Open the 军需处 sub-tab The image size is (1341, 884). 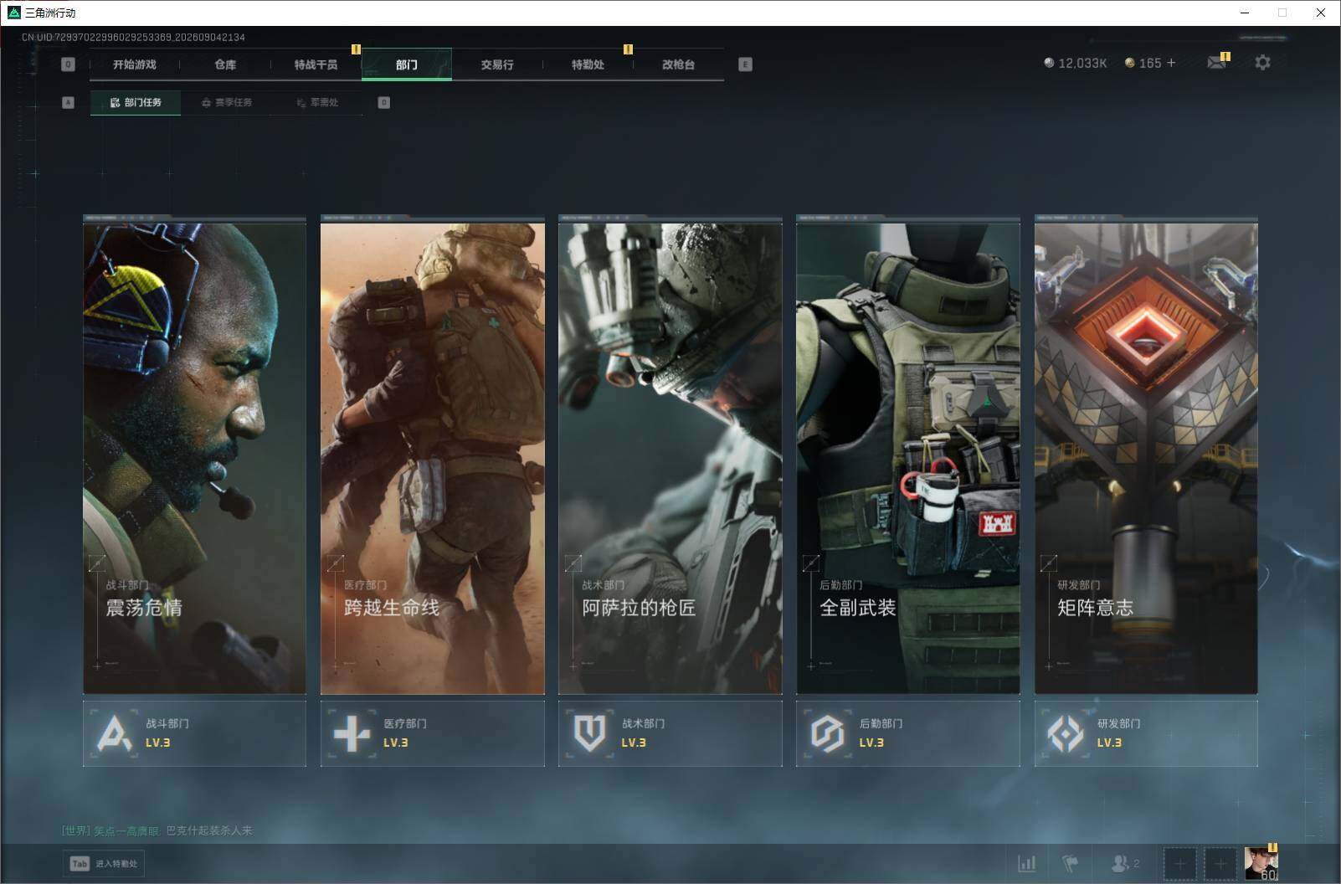(x=317, y=102)
